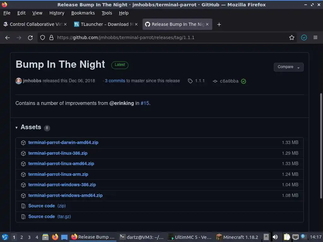Close the TLauncher tab
The width and height of the screenshot is (323, 242).
point(136,24)
